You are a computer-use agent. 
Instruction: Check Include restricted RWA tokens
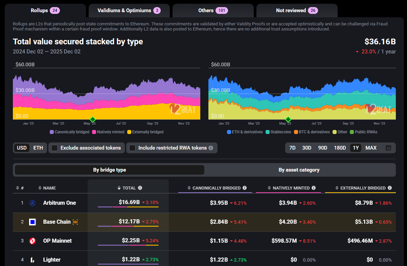pyautogui.click(x=132, y=148)
